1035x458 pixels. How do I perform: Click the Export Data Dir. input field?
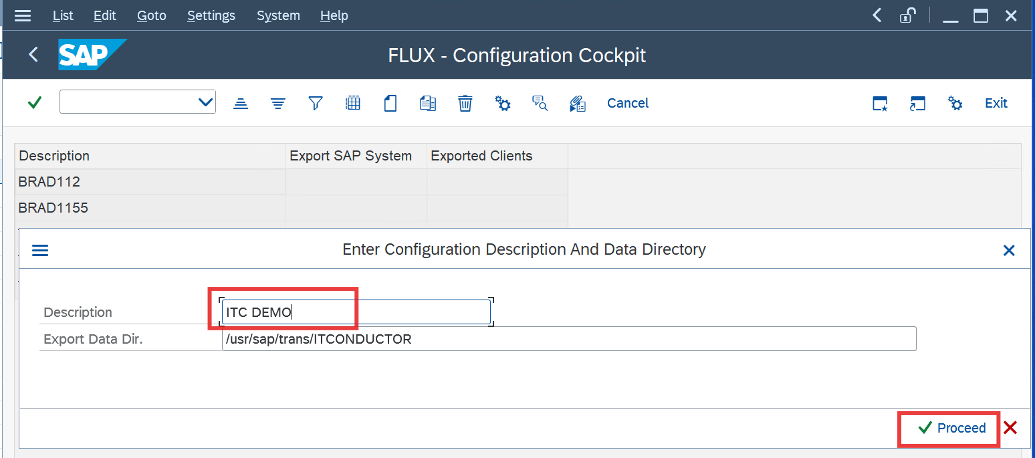click(568, 339)
